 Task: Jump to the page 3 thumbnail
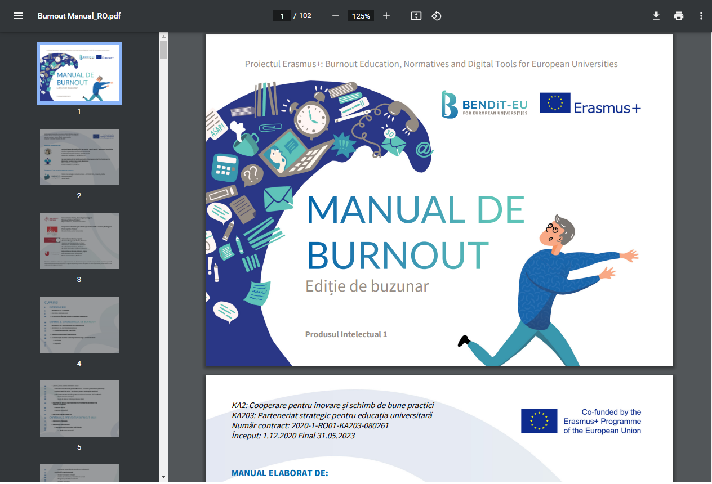coord(79,241)
